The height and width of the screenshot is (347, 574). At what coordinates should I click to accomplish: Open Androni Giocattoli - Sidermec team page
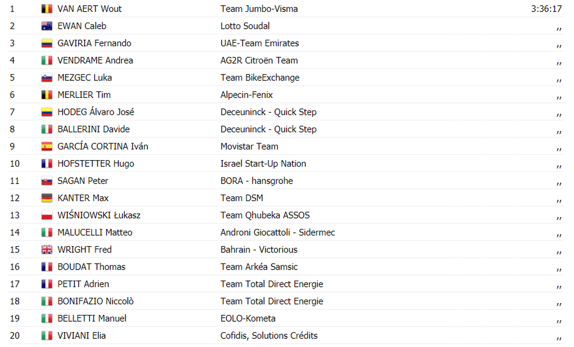[x=278, y=232]
